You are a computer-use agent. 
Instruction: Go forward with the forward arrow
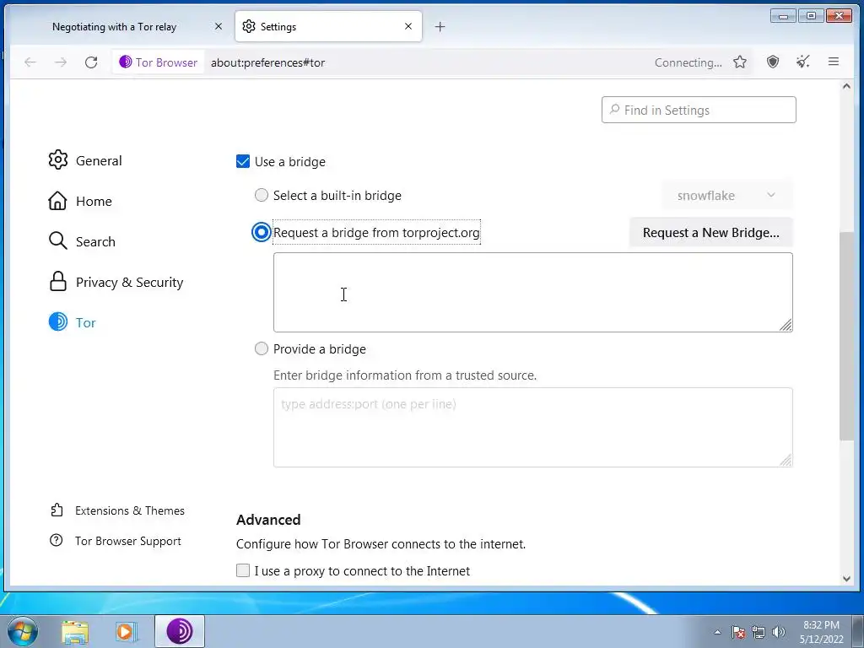(x=61, y=62)
